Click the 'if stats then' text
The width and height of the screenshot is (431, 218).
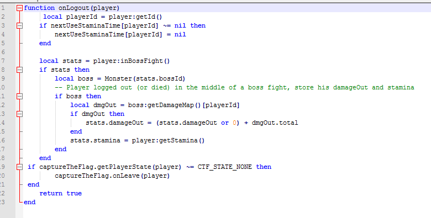64,70
